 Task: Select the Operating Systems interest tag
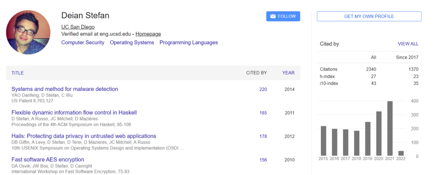pos(132,43)
